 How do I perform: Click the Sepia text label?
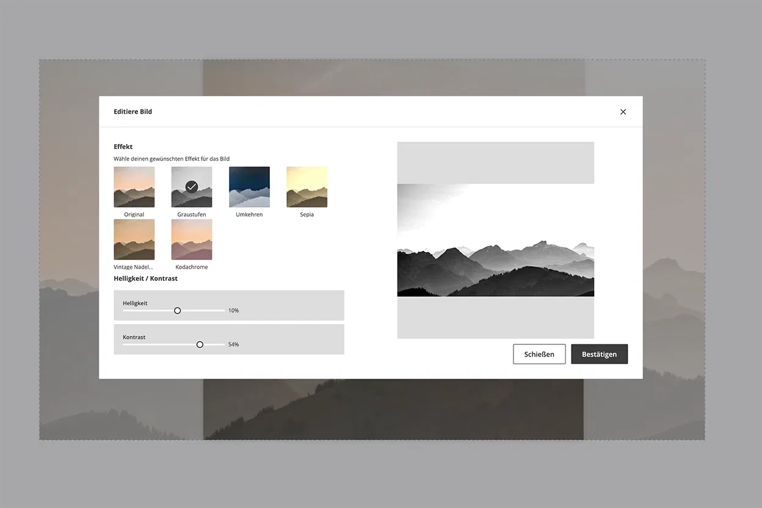click(307, 215)
